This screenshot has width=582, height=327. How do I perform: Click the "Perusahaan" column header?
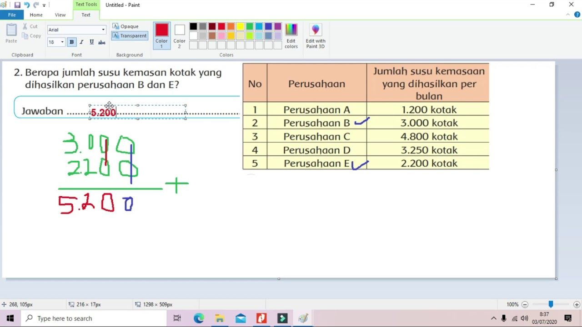(x=316, y=84)
